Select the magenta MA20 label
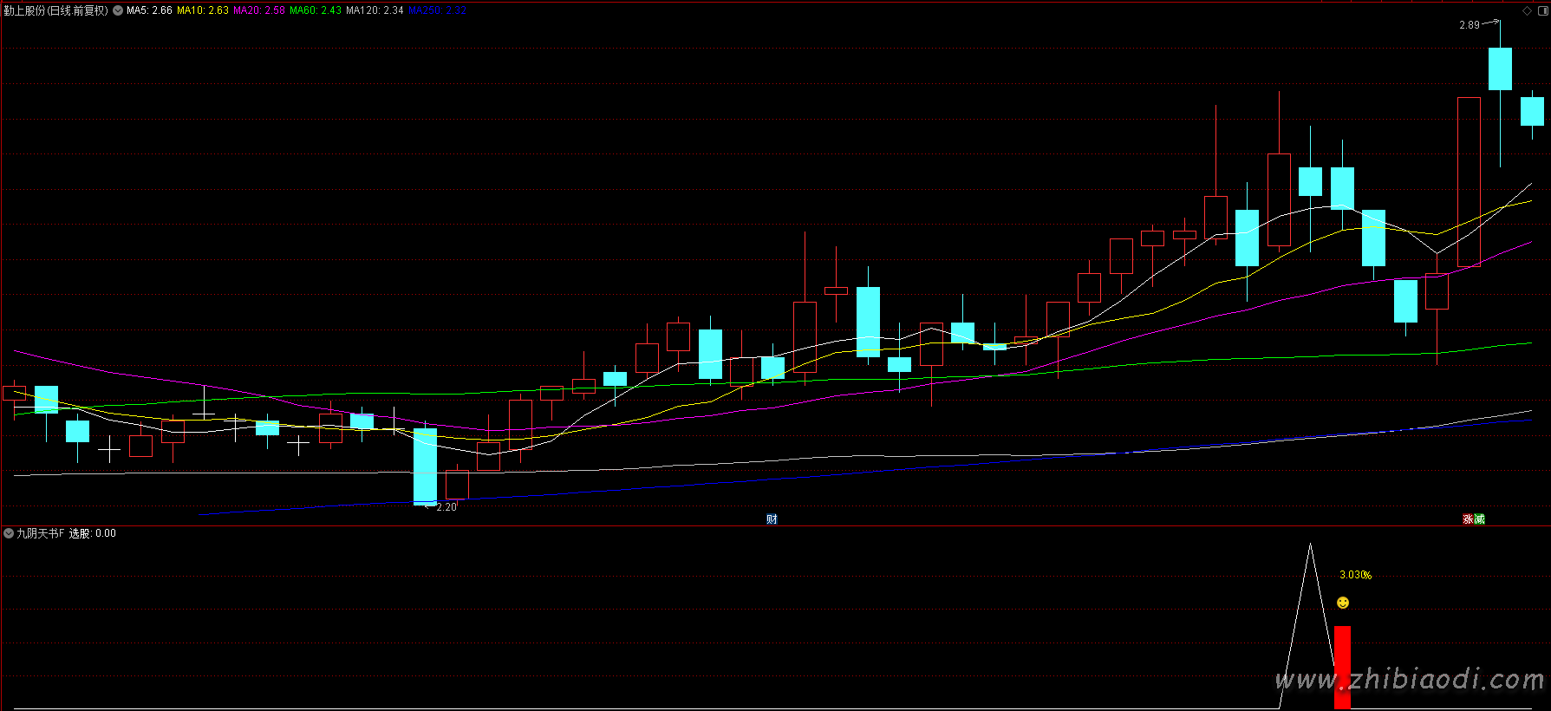 pos(258,10)
